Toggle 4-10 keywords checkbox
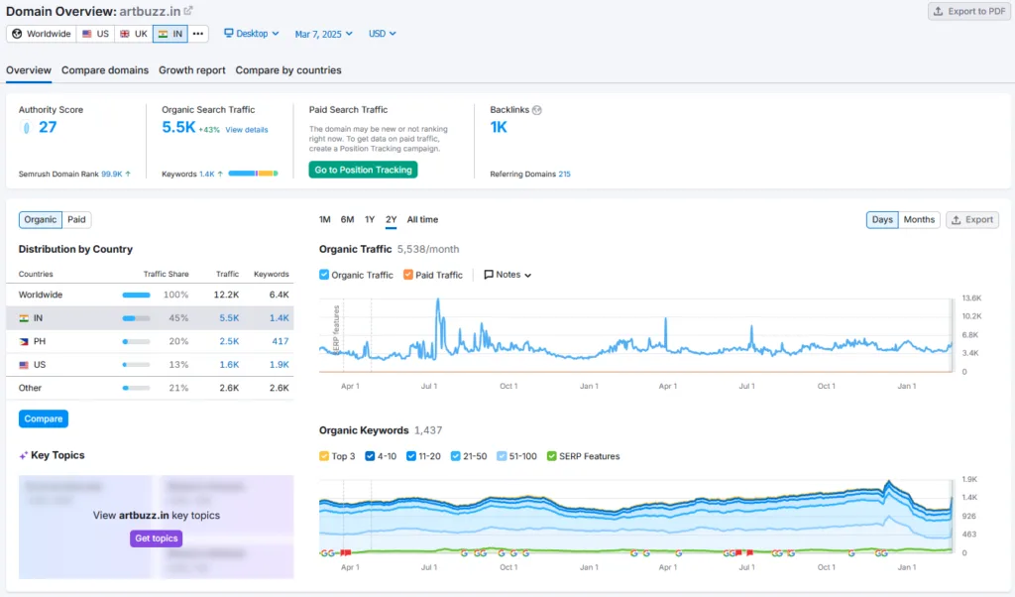The height and width of the screenshot is (597, 1015). (370, 456)
